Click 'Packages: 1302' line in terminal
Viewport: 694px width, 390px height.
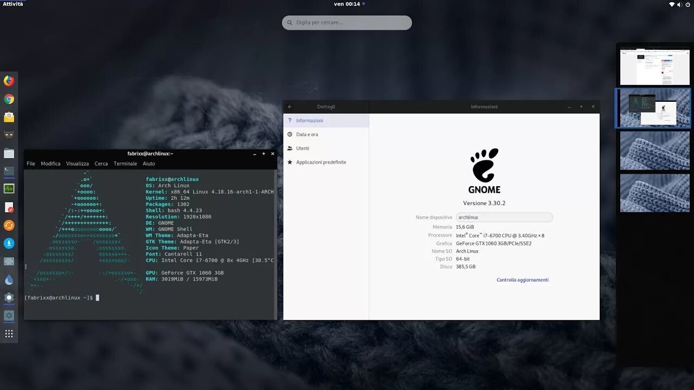point(168,204)
